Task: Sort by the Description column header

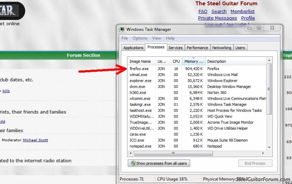Action: 236,61
